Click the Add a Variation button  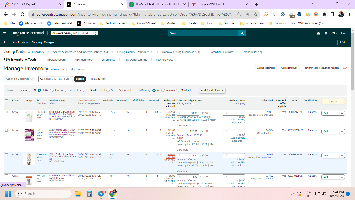pyautogui.click(x=266, y=68)
